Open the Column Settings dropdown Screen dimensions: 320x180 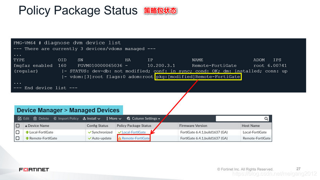pos(143,118)
